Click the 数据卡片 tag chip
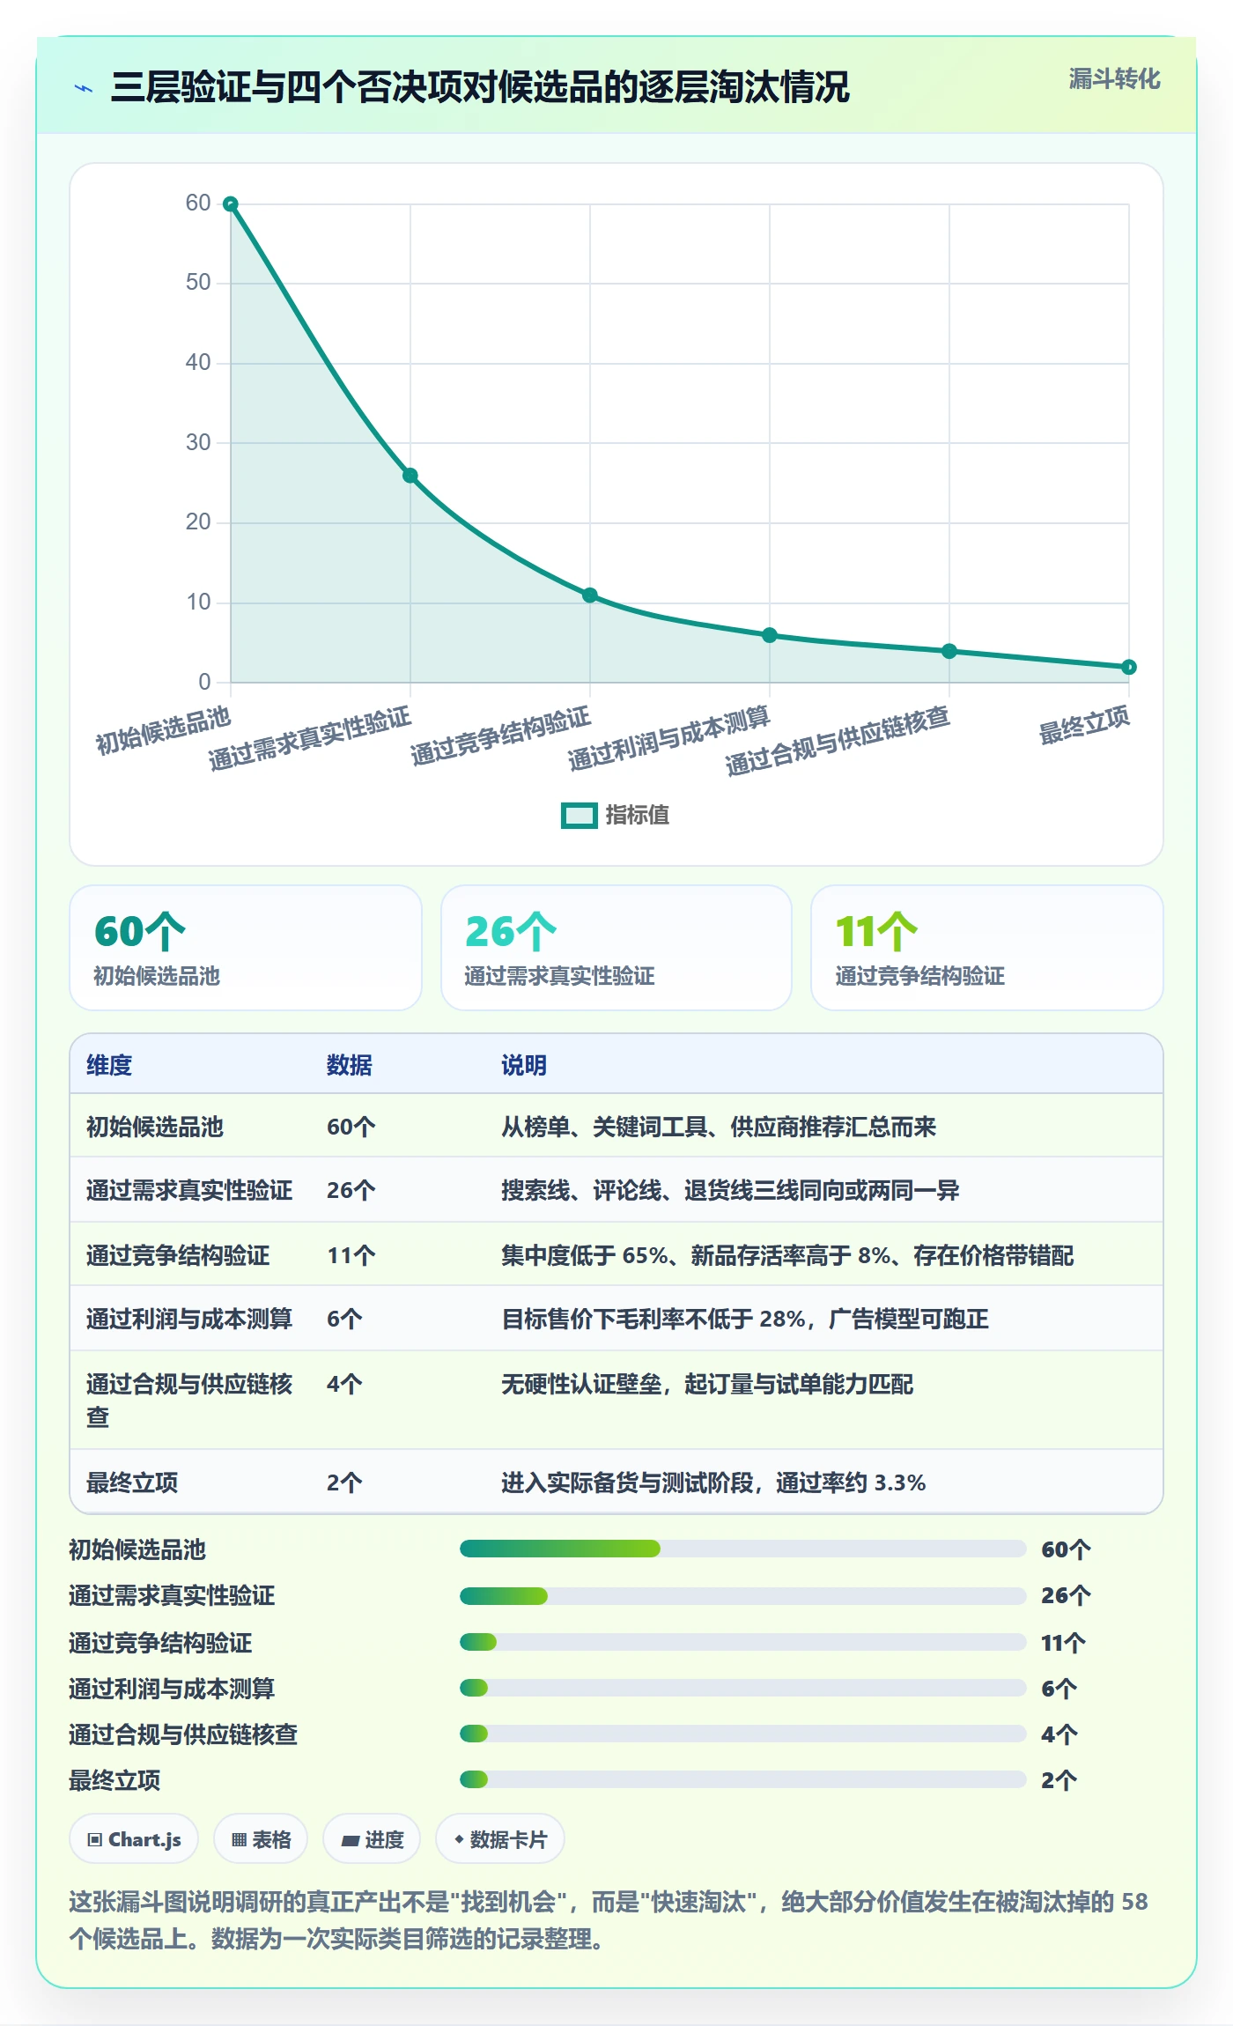This screenshot has height=2026, width=1233. click(500, 1839)
